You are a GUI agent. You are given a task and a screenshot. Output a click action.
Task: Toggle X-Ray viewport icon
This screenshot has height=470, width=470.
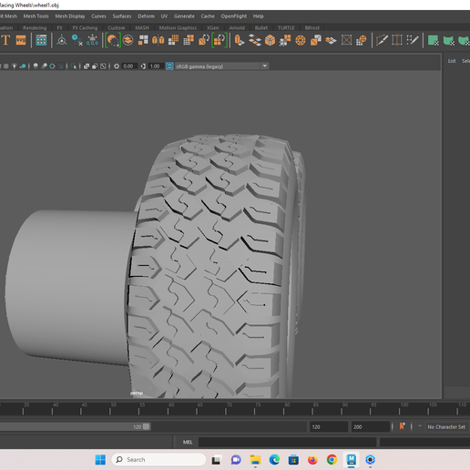coord(87,66)
